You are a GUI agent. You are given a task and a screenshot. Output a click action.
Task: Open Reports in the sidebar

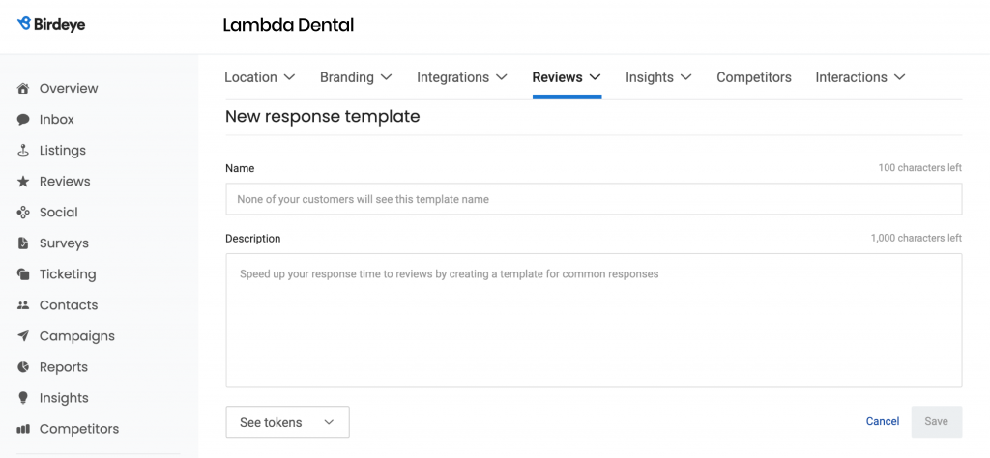[64, 366]
